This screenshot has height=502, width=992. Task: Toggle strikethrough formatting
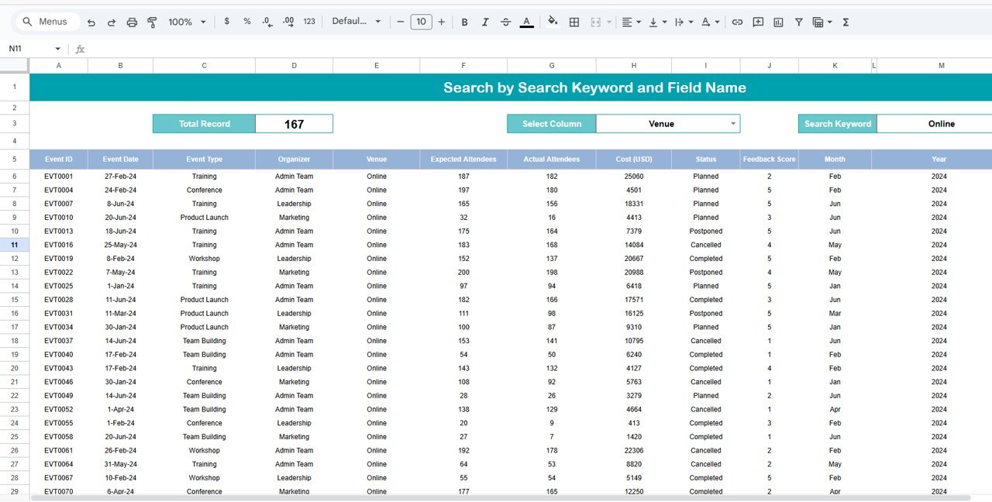click(x=506, y=22)
